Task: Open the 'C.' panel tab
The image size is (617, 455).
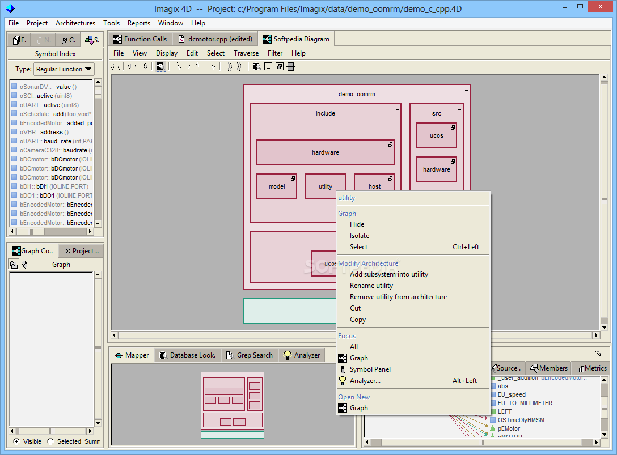Action: point(68,40)
